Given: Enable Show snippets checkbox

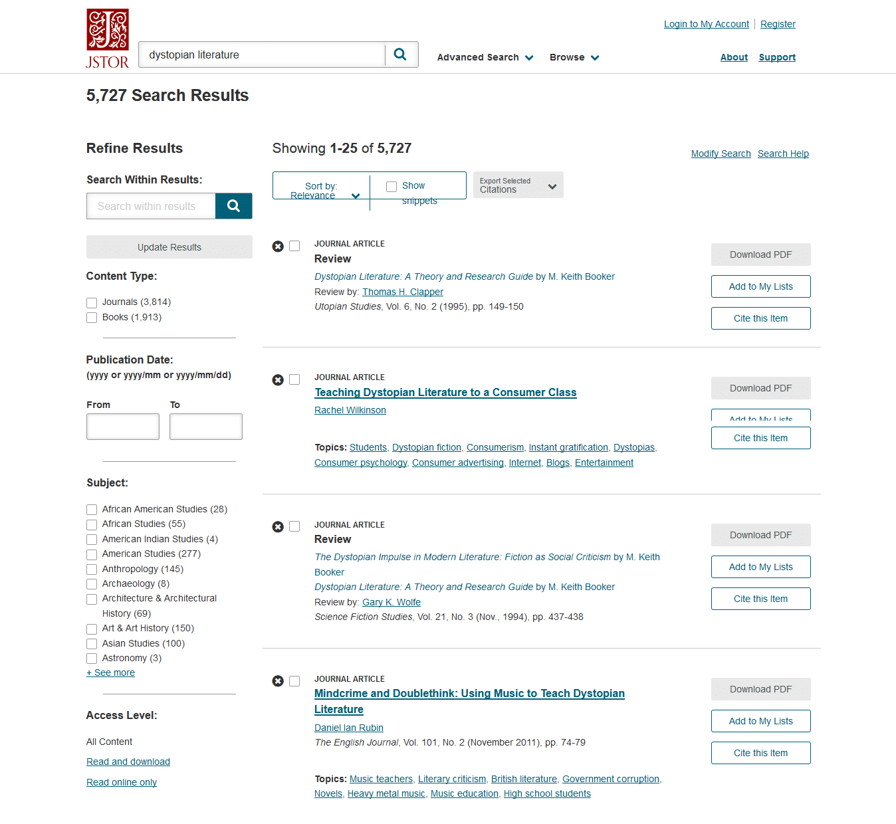Looking at the screenshot, I should 392,187.
